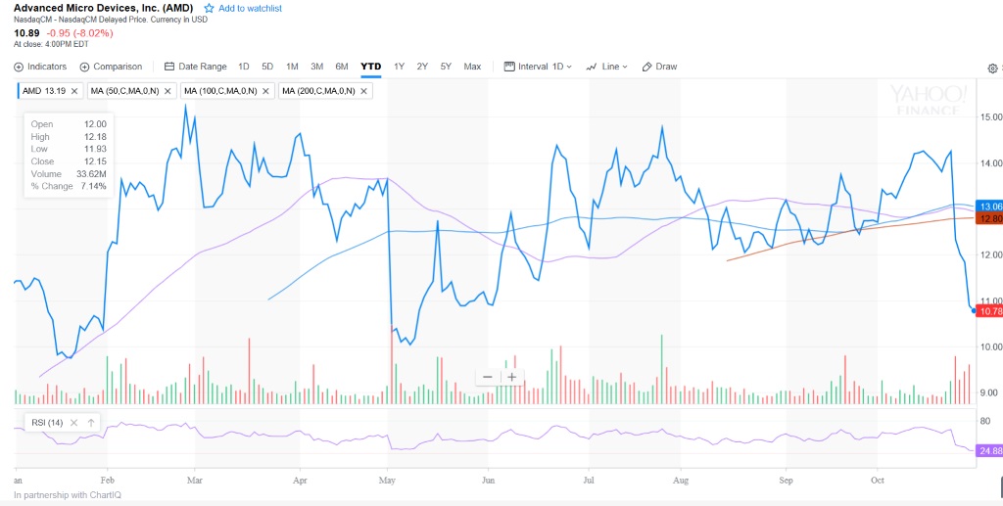Zoom out with the minus button
The height and width of the screenshot is (506, 1003).
coord(488,377)
